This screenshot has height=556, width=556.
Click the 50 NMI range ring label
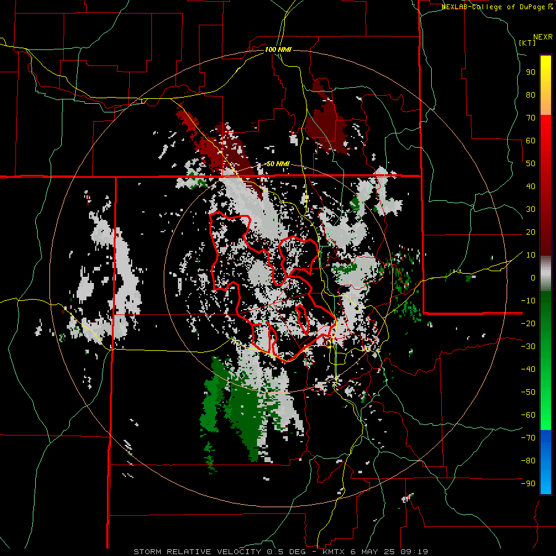(x=278, y=164)
